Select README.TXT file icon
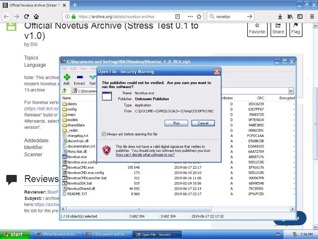The height and width of the screenshot is (239, 318). (65, 194)
